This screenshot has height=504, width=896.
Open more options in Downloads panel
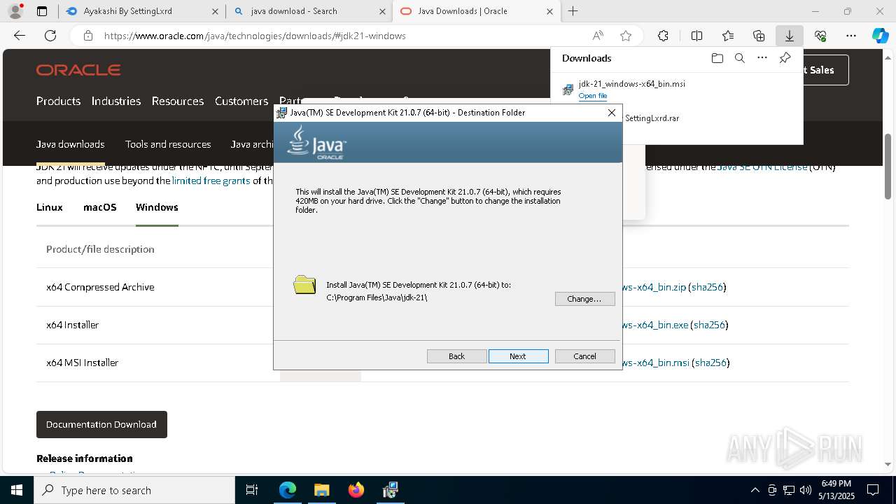tap(762, 58)
